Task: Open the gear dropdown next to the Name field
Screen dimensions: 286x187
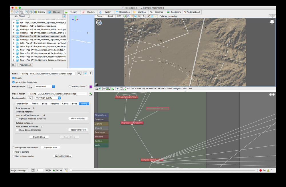Action: point(79,73)
